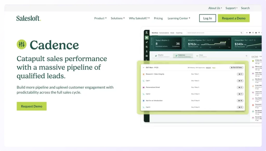Click the email icon beside Personalized Email
The image size is (266, 151).
(x=143, y=87)
